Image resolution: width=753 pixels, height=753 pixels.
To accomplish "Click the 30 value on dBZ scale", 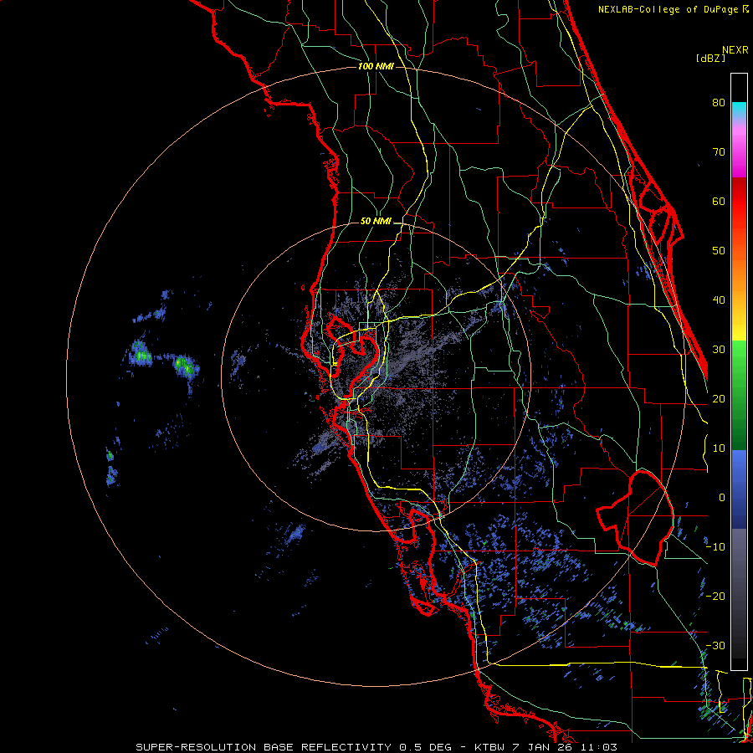I will point(719,350).
